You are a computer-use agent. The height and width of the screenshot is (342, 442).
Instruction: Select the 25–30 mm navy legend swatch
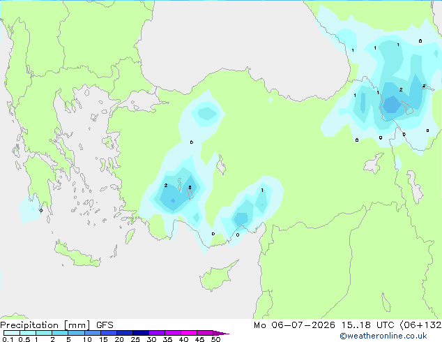point(141,333)
